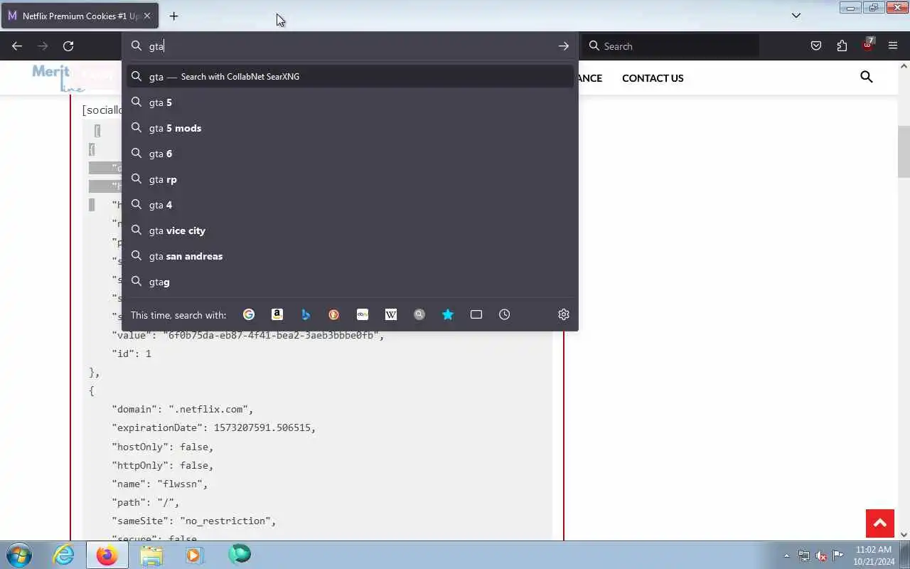Search this time with Amazon
This screenshot has width=910, height=569.
tap(277, 314)
